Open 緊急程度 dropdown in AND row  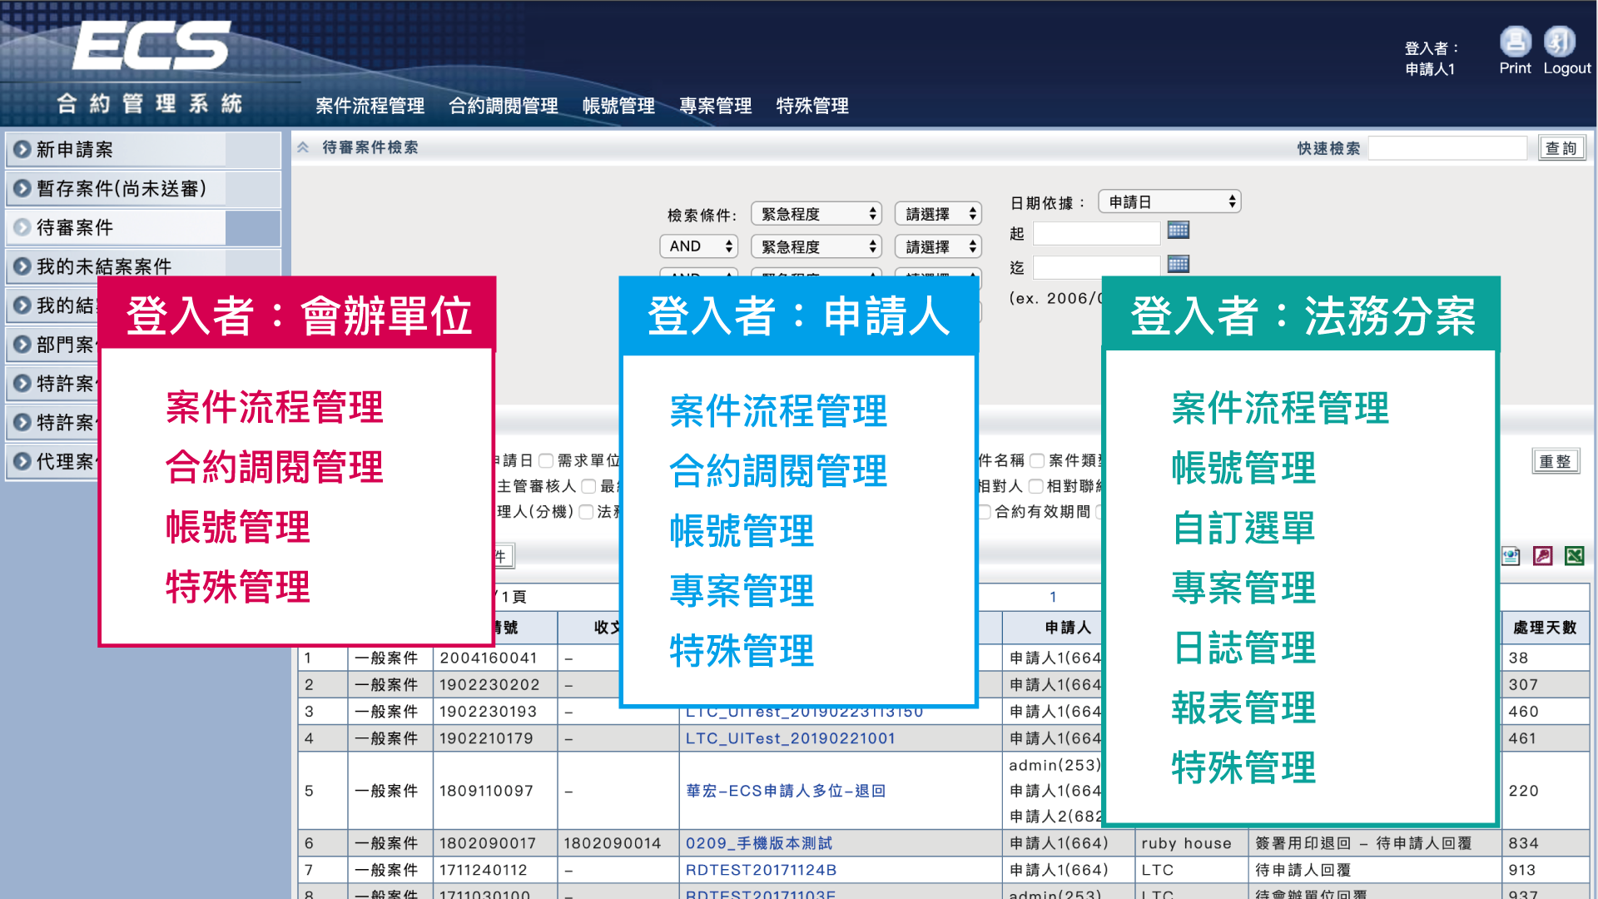[x=816, y=246]
